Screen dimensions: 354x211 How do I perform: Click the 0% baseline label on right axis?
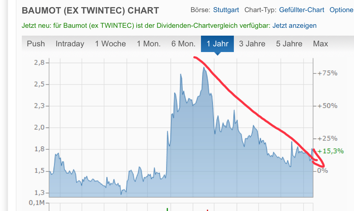click(324, 171)
